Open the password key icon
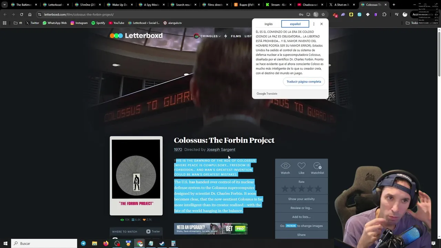 (301, 14)
